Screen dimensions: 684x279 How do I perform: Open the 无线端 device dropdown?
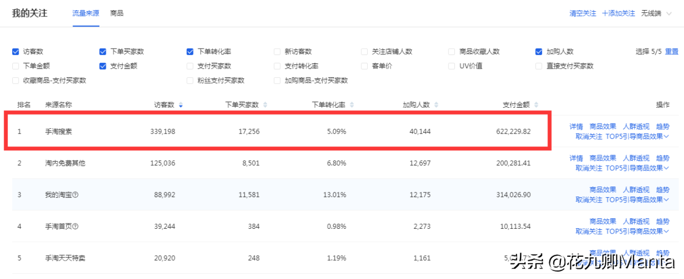656,13
